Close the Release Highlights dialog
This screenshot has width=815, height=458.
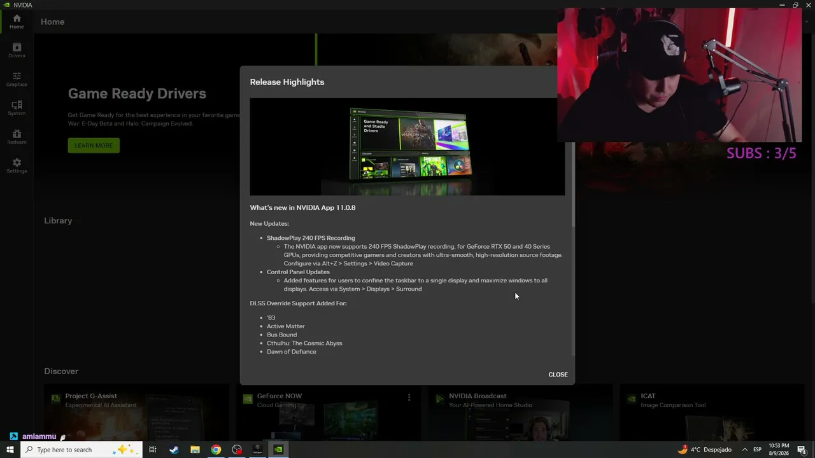tap(558, 374)
